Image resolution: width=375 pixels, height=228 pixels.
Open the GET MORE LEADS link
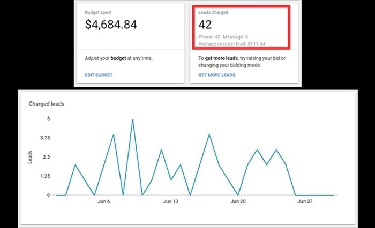click(216, 75)
